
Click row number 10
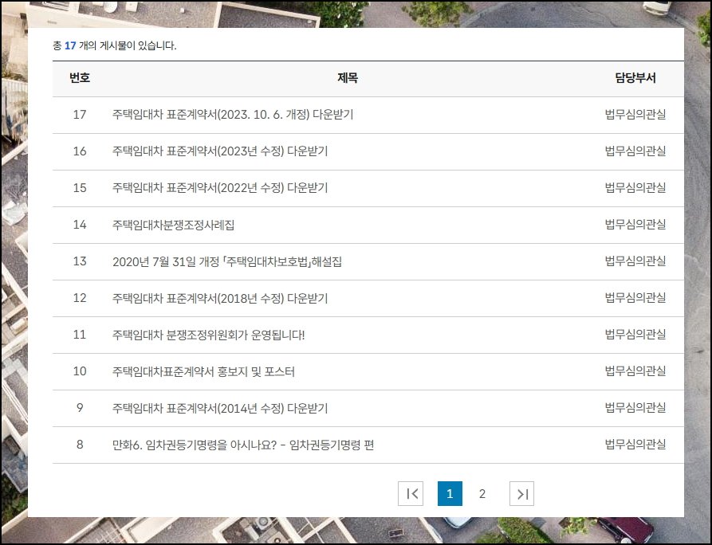80,371
